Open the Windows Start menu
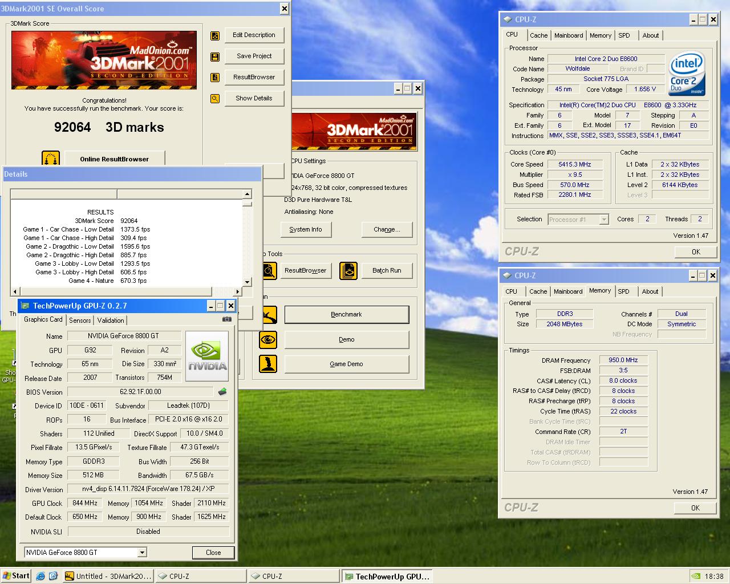Image resolution: width=730 pixels, height=584 pixels. [15, 576]
